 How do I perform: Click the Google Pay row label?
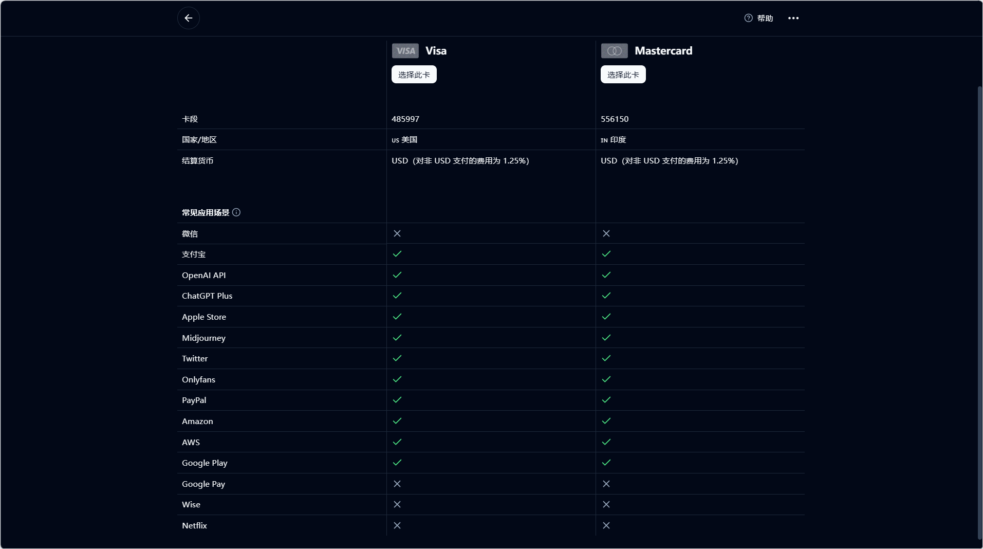pyautogui.click(x=203, y=484)
